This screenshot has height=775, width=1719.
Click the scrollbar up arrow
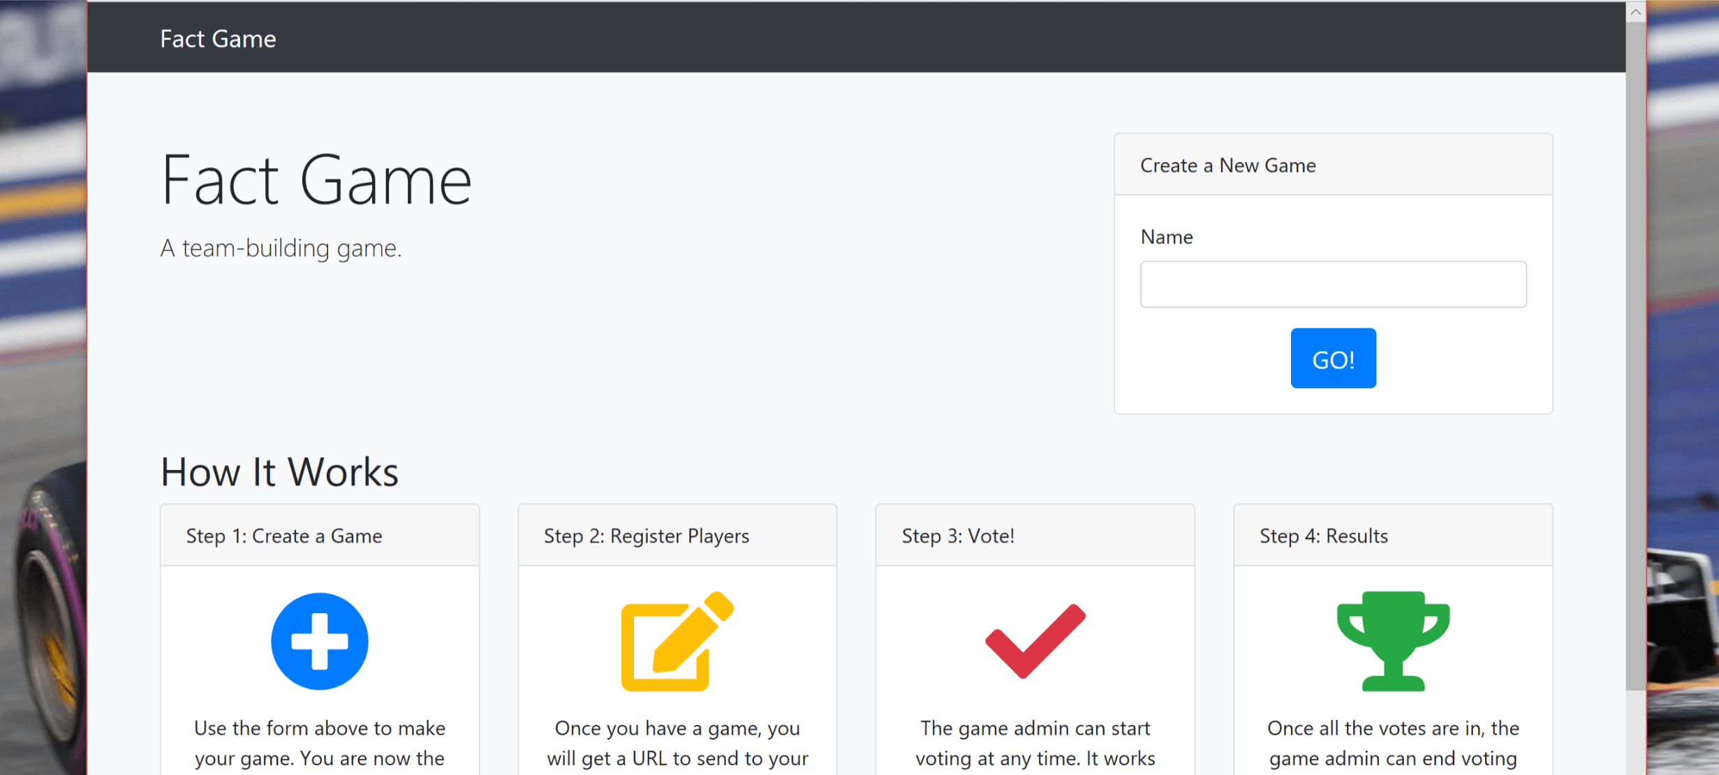coord(1635,12)
